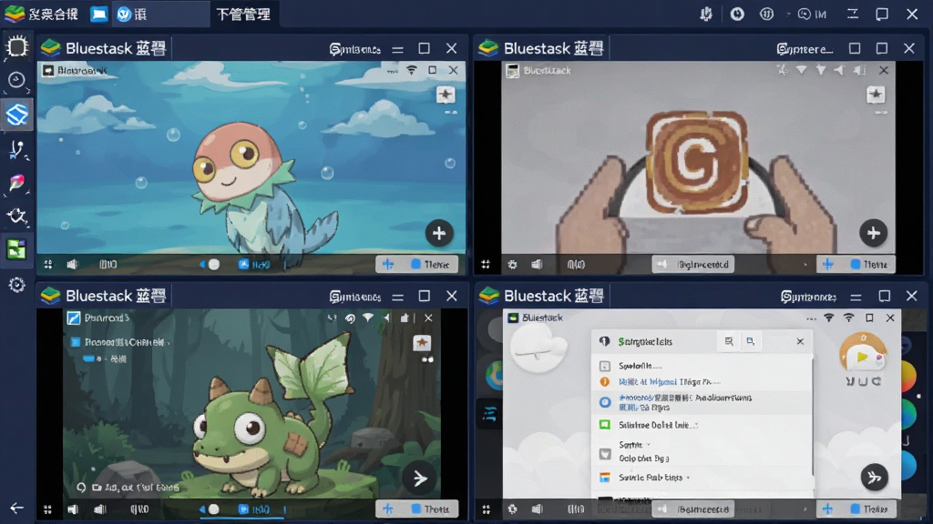Select the first row with the square icon in the dialog
The height and width of the screenshot is (524, 933).
coord(702,366)
